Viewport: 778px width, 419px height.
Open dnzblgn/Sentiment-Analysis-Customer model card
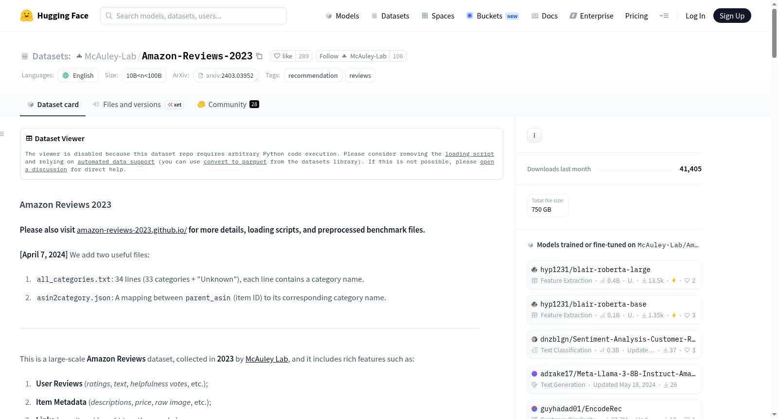614,345
